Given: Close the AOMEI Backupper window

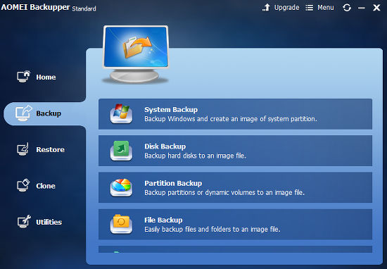Looking at the screenshot, I should (376, 8).
